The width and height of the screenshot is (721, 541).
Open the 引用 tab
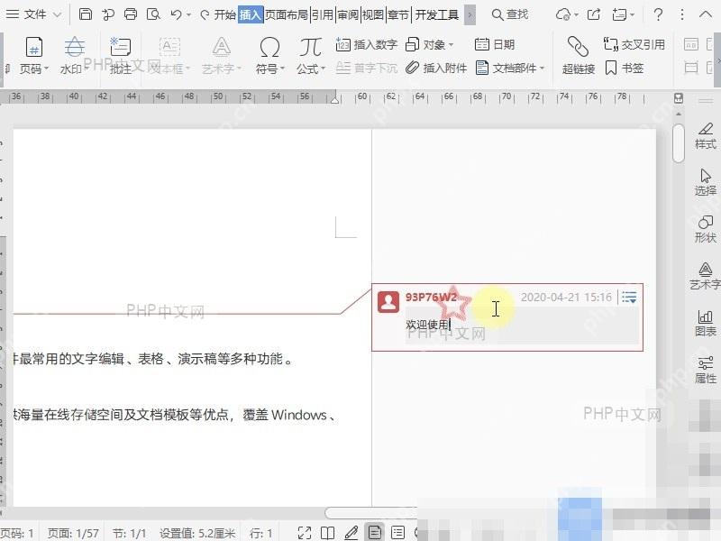(323, 14)
